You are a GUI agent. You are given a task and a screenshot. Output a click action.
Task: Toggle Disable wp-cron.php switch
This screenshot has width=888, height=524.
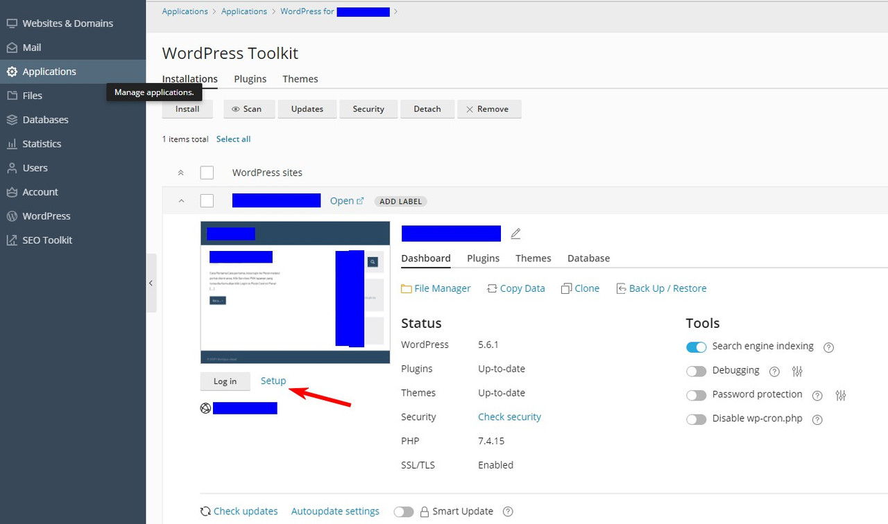tap(697, 419)
